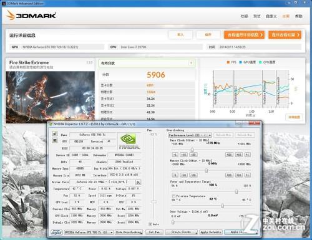
Task: Click the overall score 5906
Action: (156, 75)
